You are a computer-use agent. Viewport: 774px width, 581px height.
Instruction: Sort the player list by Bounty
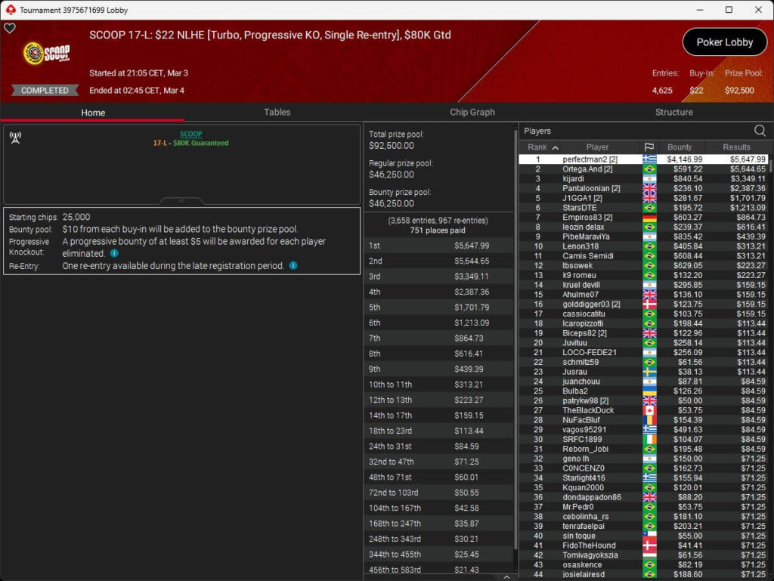680,147
